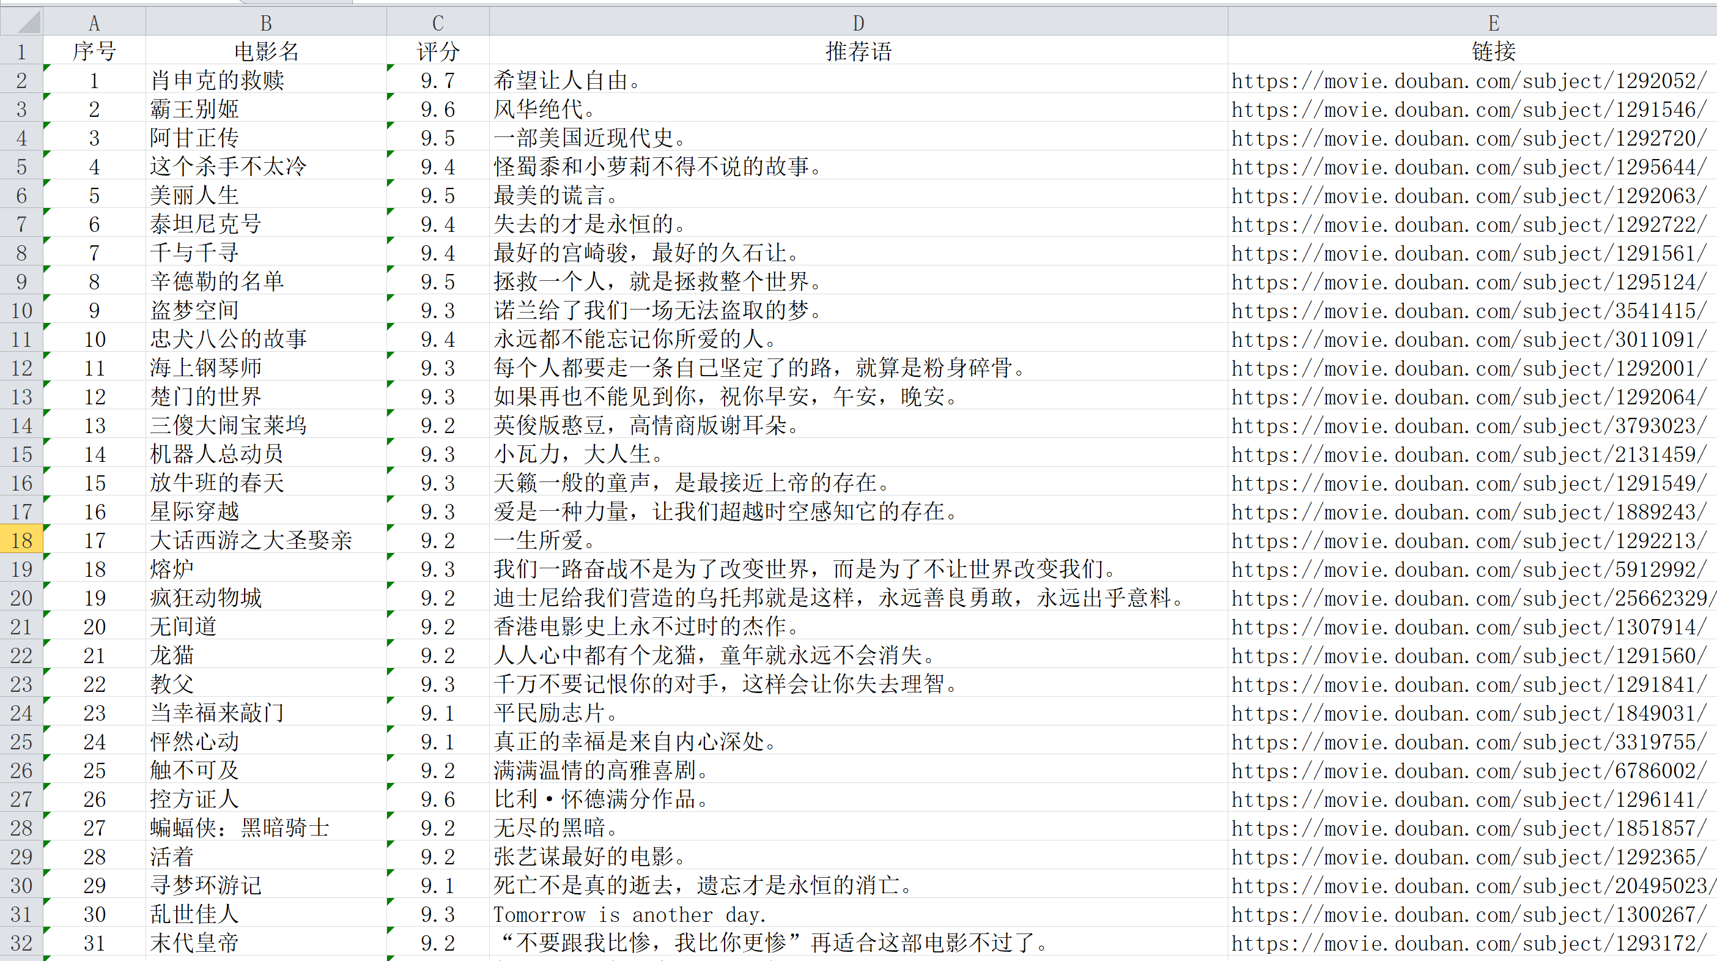The width and height of the screenshot is (1717, 961).
Task: Click the header cell 电影名
Action: pyautogui.click(x=266, y=51)
